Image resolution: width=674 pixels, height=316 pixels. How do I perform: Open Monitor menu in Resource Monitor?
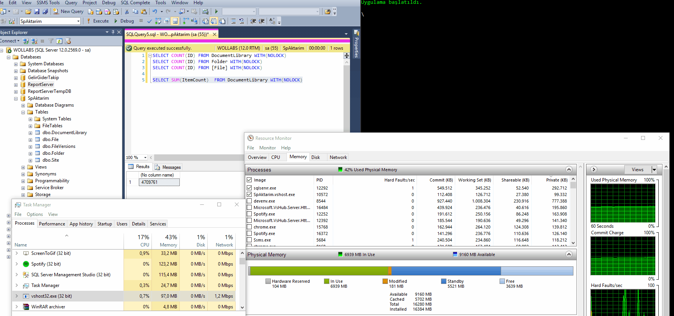(267, 148)
